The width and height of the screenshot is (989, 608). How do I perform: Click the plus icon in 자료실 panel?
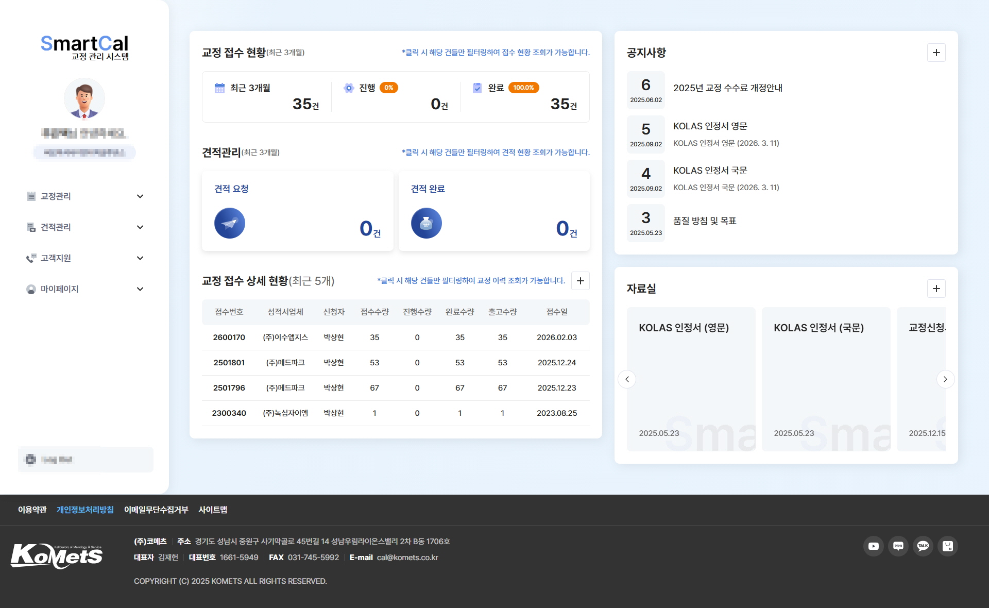coord(936,289)
